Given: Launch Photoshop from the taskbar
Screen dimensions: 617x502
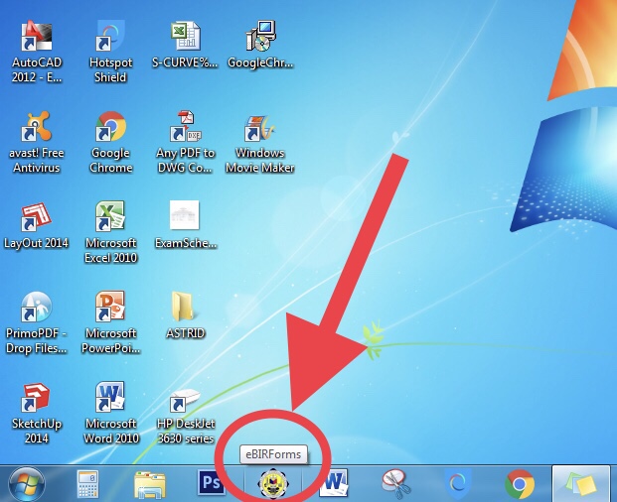Looking at the screenshot, I should pyautogui.click(x=211, y=483).
